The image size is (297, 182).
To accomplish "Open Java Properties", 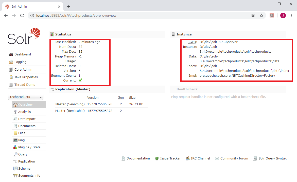I will pos(26,77).
